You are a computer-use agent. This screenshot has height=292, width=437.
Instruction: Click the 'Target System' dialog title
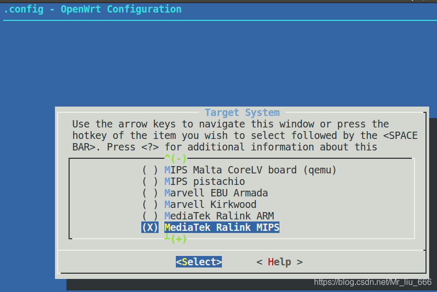(x=242, y=112)
